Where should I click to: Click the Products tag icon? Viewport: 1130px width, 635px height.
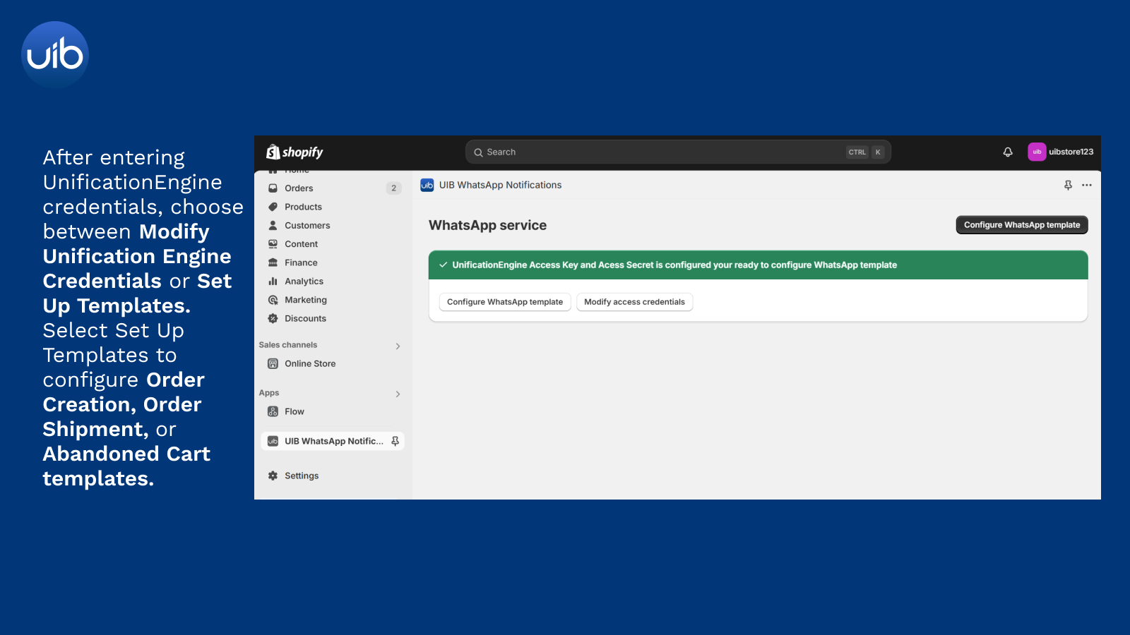273,207
